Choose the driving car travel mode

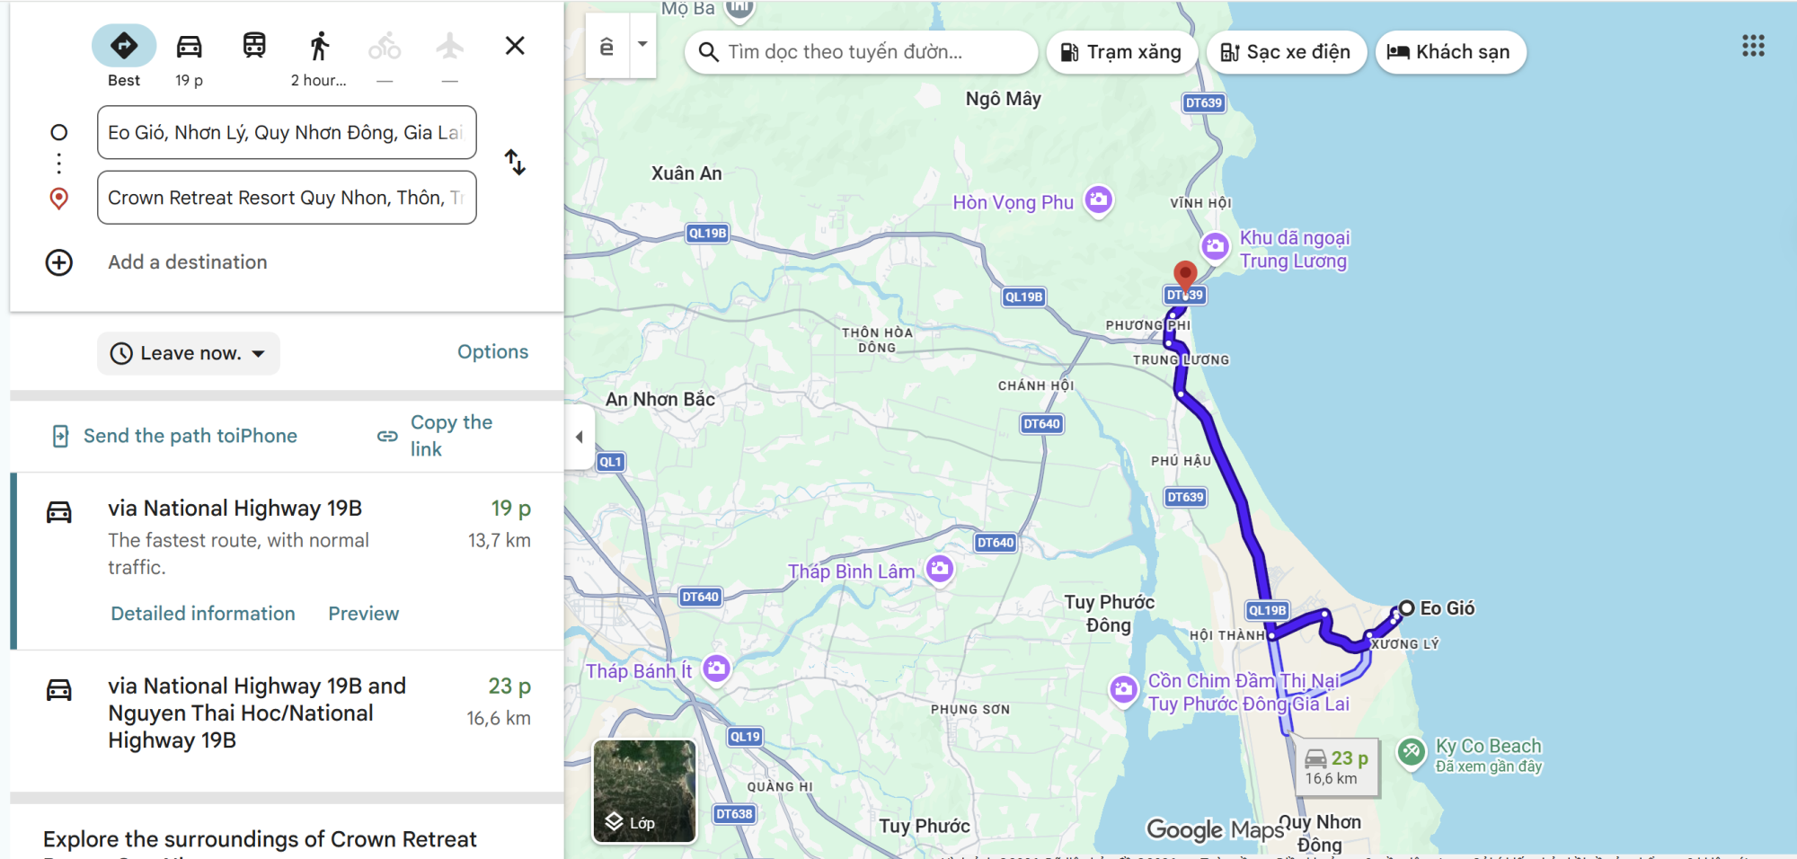(189, 46)
